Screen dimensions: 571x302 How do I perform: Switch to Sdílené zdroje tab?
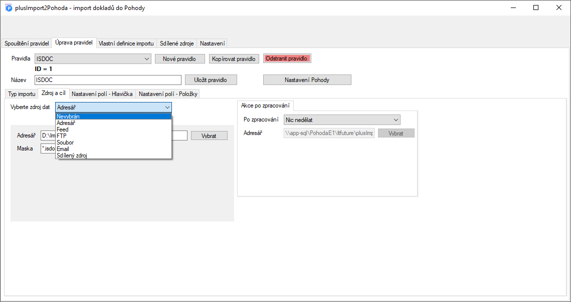coord(176,43)
